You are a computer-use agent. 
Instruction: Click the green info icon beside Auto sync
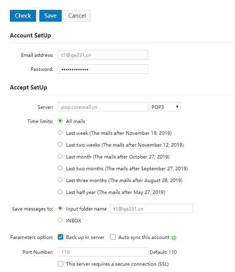point(174,238)
